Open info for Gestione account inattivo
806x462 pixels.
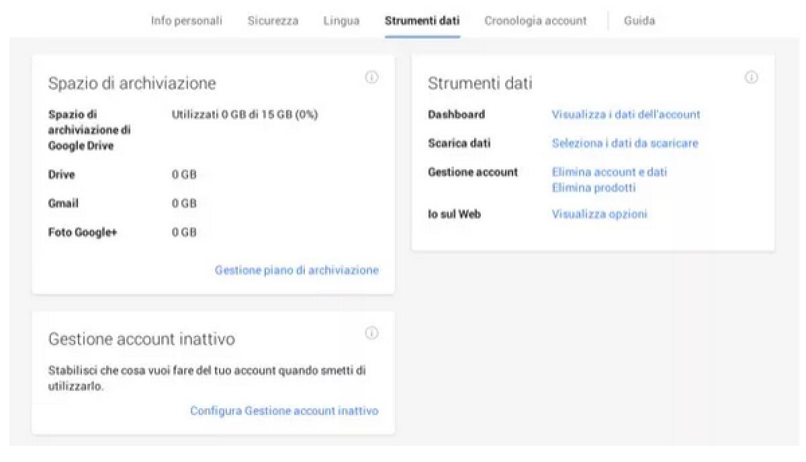coord(371,333)
